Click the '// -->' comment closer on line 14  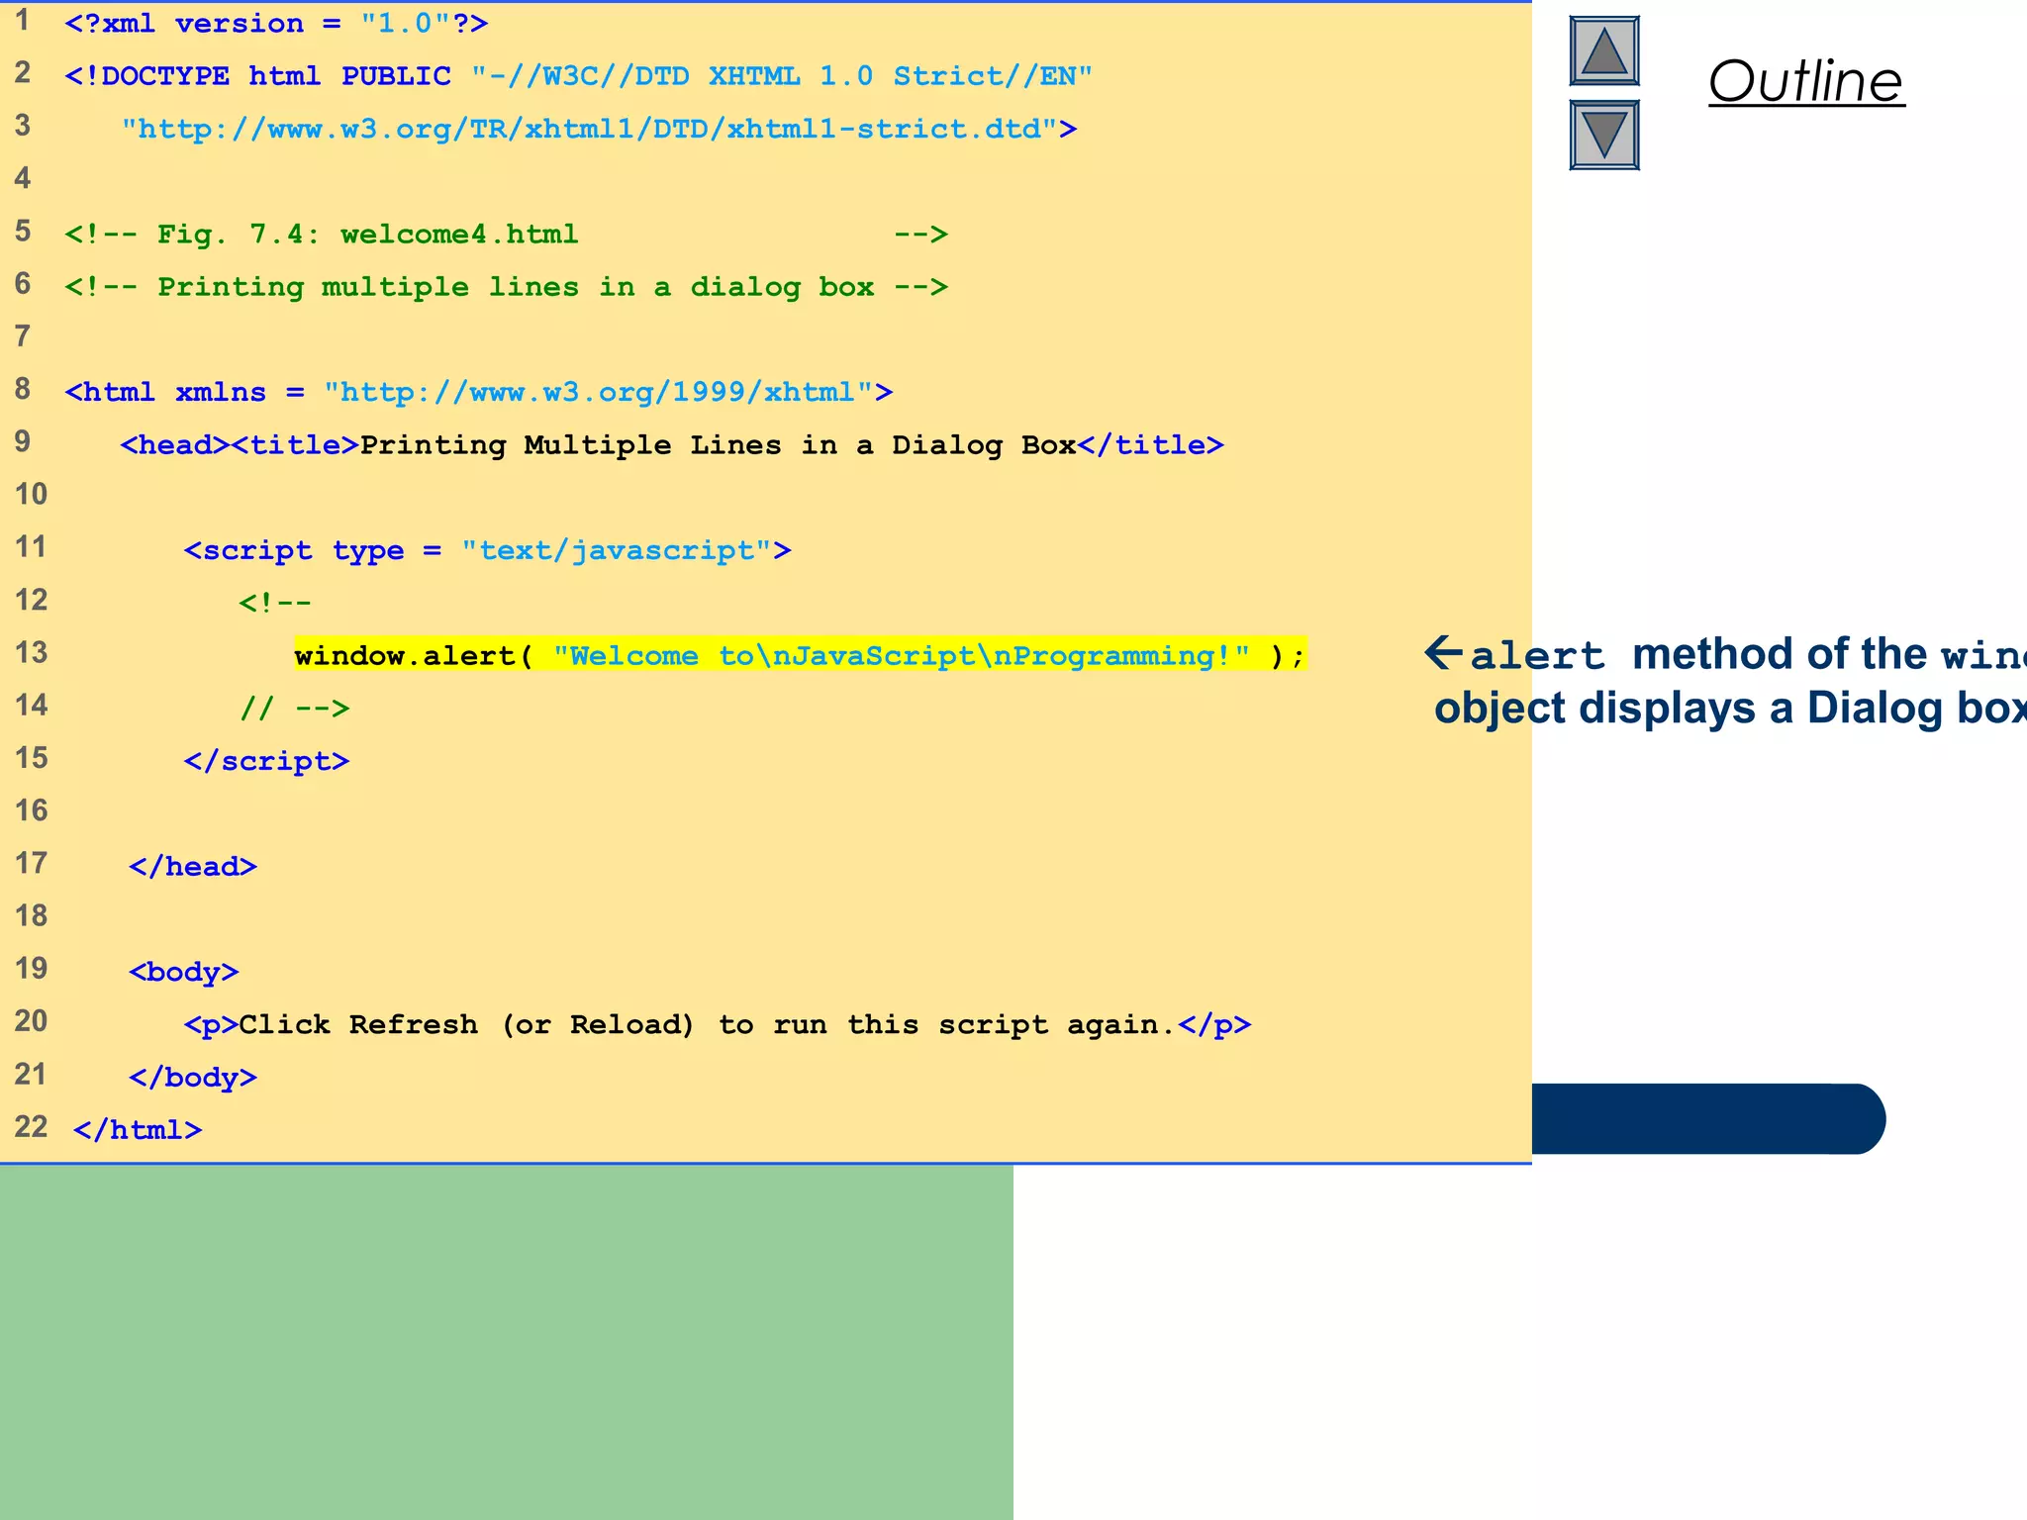tap(295, 709)
